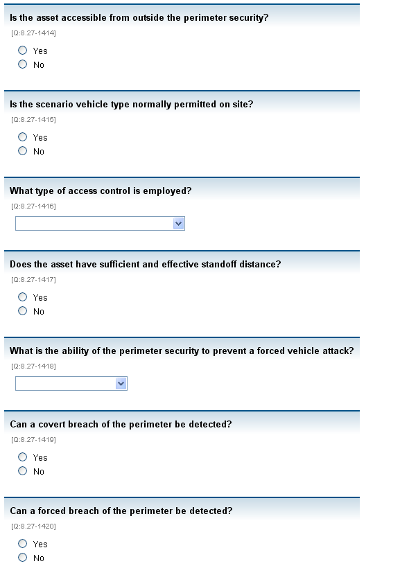
Task: Click the forced vehicle attack ability combo box
Action: pos(71,383)
